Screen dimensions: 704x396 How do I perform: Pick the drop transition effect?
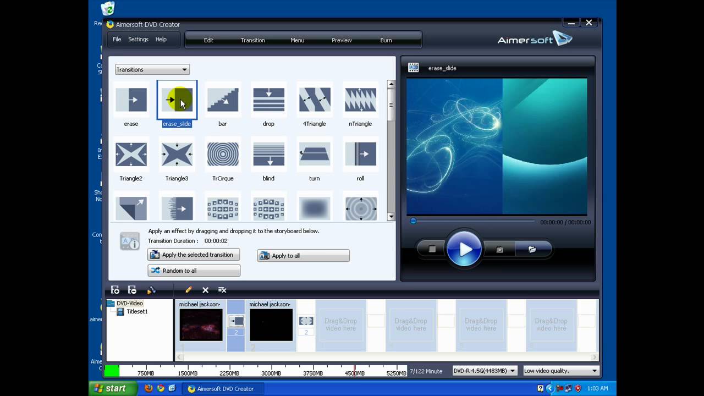[268, 100]
